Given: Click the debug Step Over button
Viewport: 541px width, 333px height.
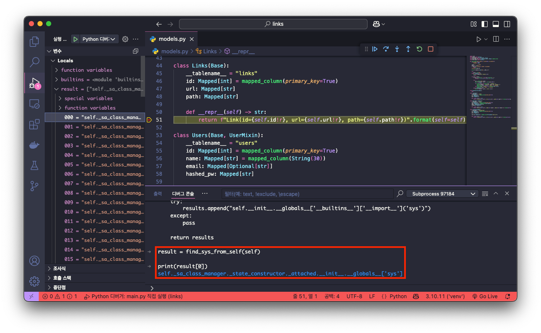Looking at the screenshot, I should 386,49.
